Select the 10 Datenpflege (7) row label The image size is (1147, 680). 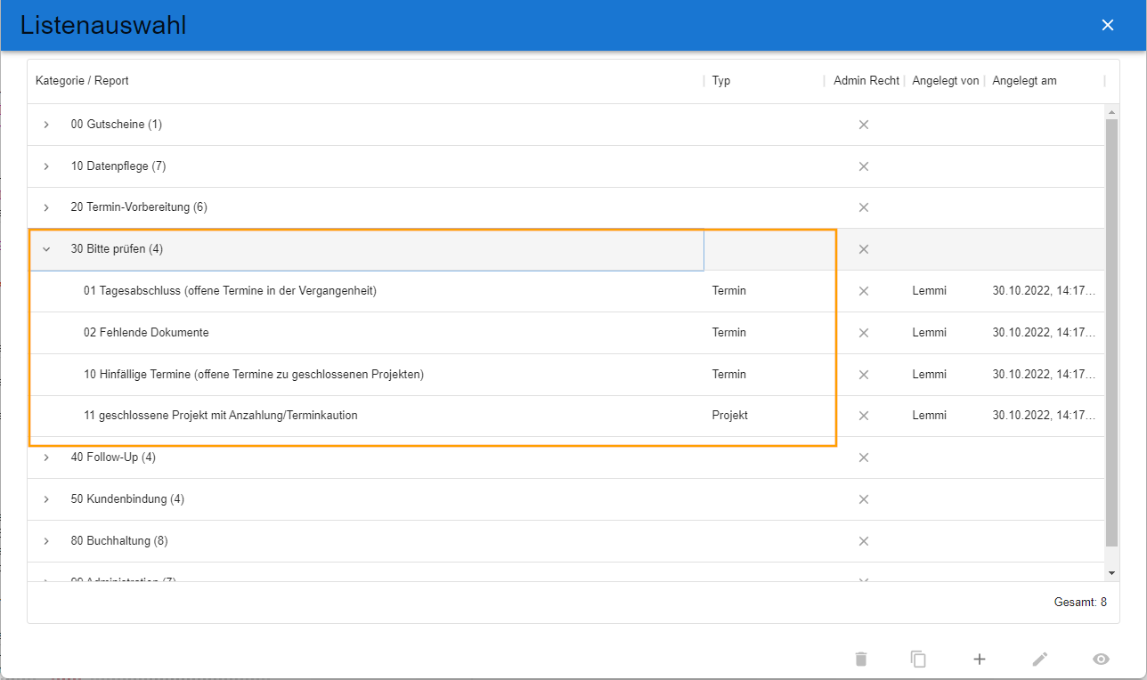(x=118, y=166)
